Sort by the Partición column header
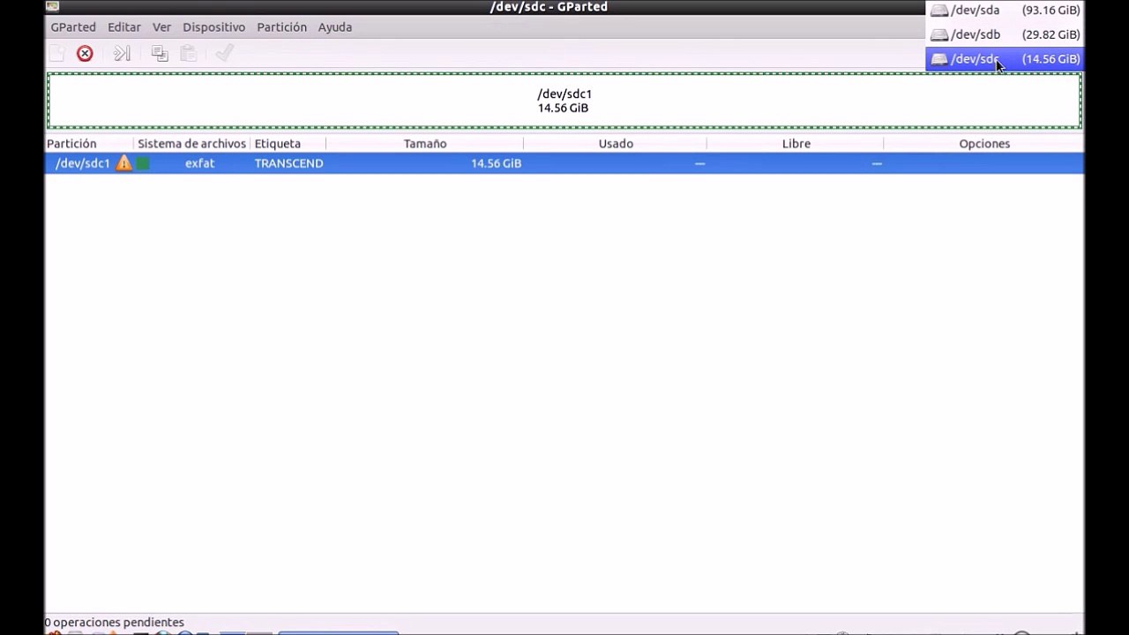Image resolution: width=1129 pixels, height=635 pixels. point(89,144)
